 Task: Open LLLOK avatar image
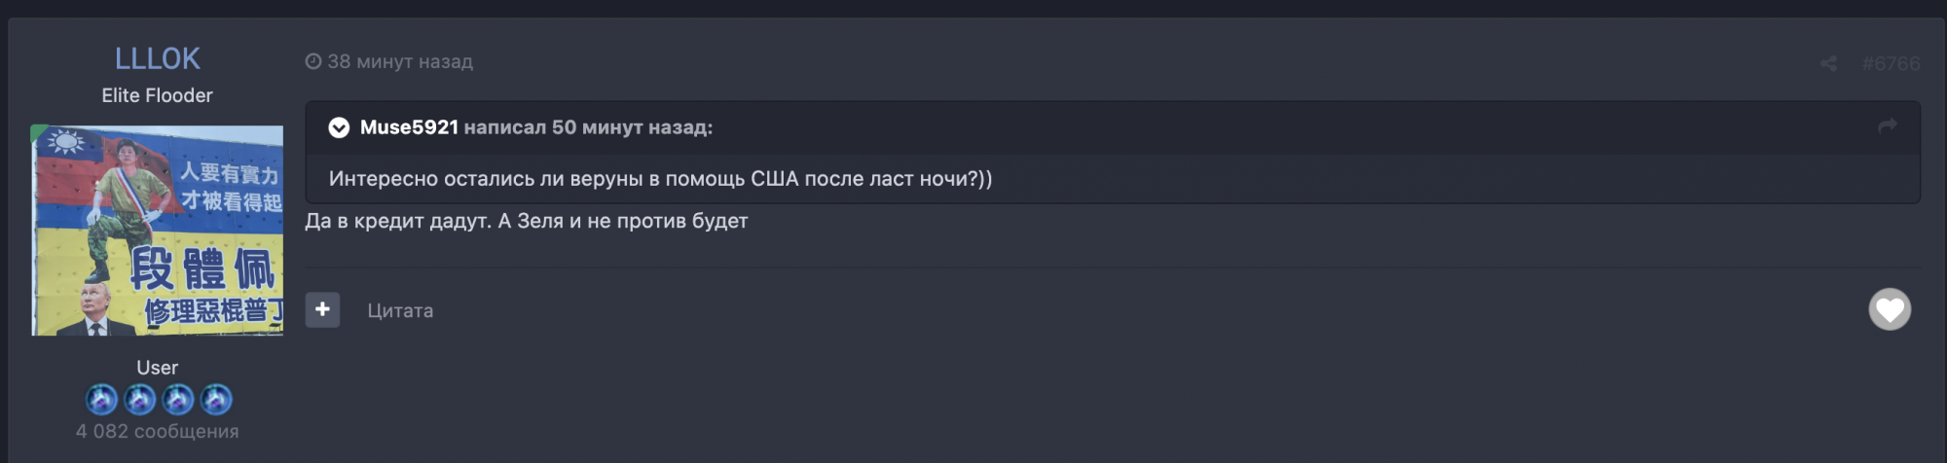[x=157, y=231]
